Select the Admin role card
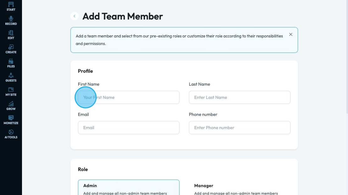The height and width of the screenshot is (195, 348). 129,187
